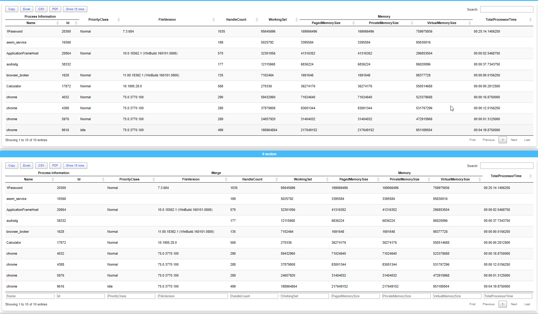
Task: Sort the bottom table by TotalProcessorTime
Action: point(506,176)
